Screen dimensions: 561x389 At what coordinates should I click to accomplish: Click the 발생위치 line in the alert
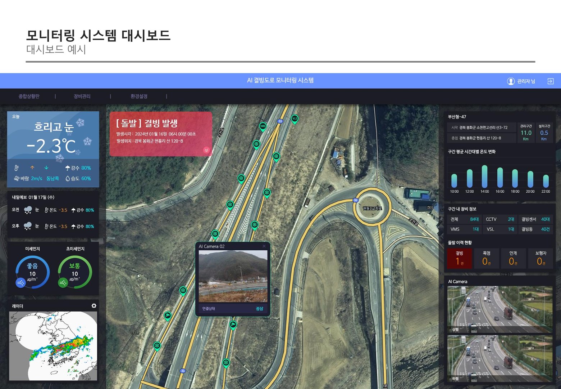[150, 141]
